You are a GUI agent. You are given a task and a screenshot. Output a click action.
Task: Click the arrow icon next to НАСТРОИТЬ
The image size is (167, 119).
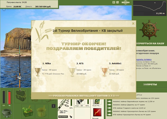click(x=71, y=117)
